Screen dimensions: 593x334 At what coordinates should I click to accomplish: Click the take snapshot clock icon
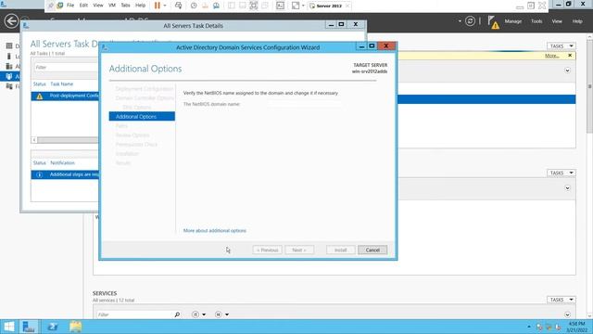tap(194, 6)
